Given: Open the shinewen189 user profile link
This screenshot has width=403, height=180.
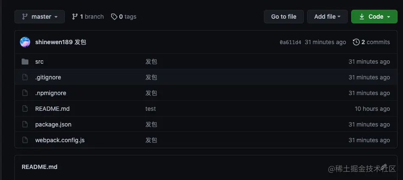Looking at the screenshot, I should (54, 42).
